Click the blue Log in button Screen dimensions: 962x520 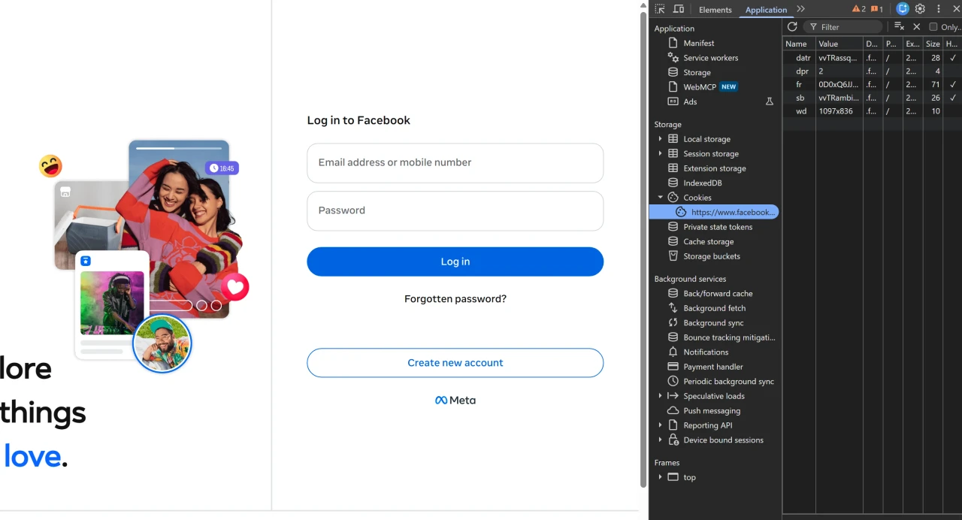coord(455,262)
